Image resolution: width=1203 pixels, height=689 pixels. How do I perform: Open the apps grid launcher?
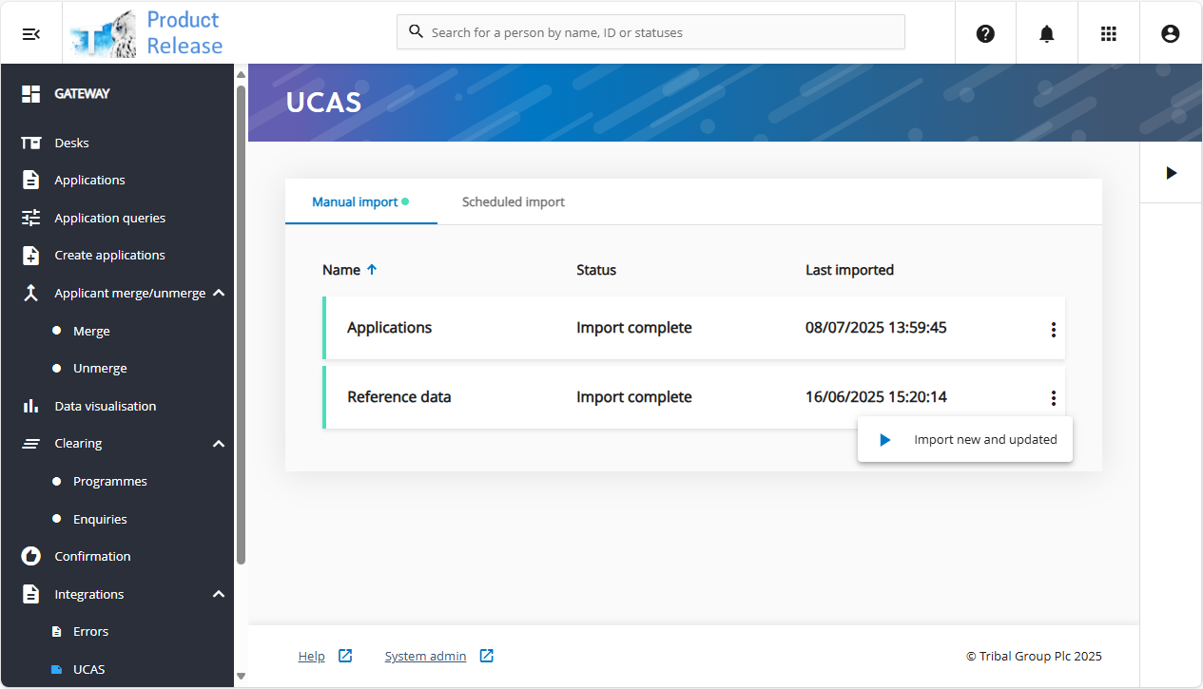(x=1108, y=33)
